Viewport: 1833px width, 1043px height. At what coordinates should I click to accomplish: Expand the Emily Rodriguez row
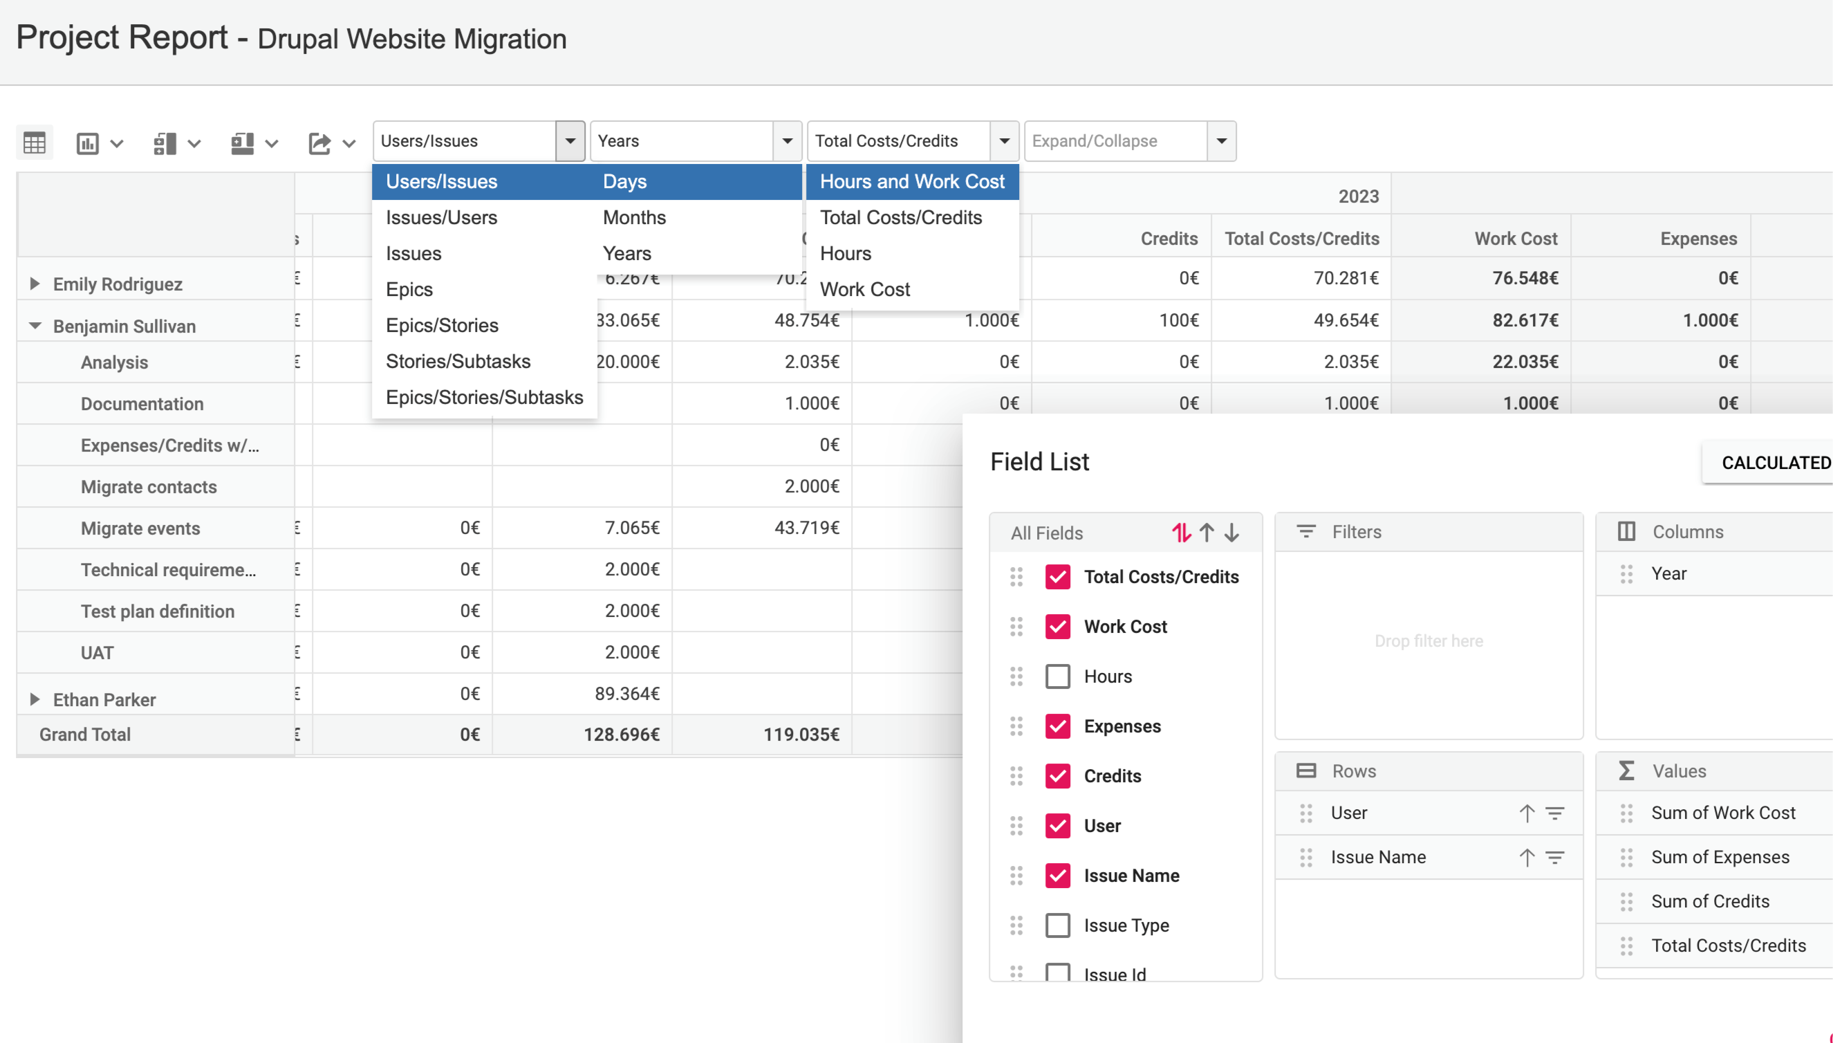[x=35, y=284]
